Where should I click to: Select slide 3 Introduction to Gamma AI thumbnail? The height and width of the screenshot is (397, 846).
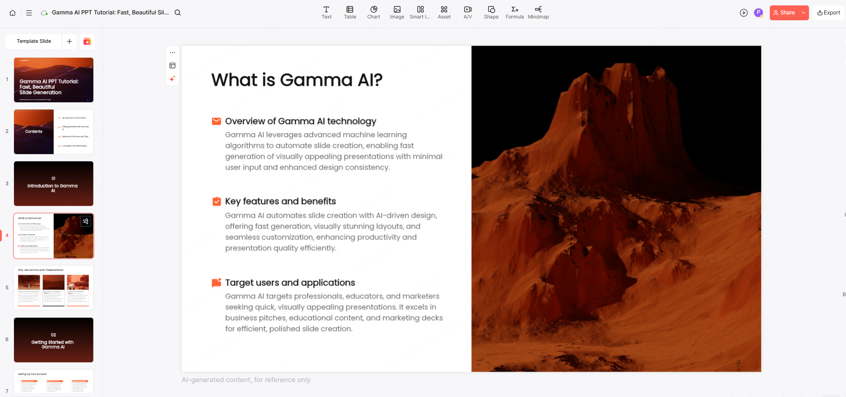(x=54, y=183)
